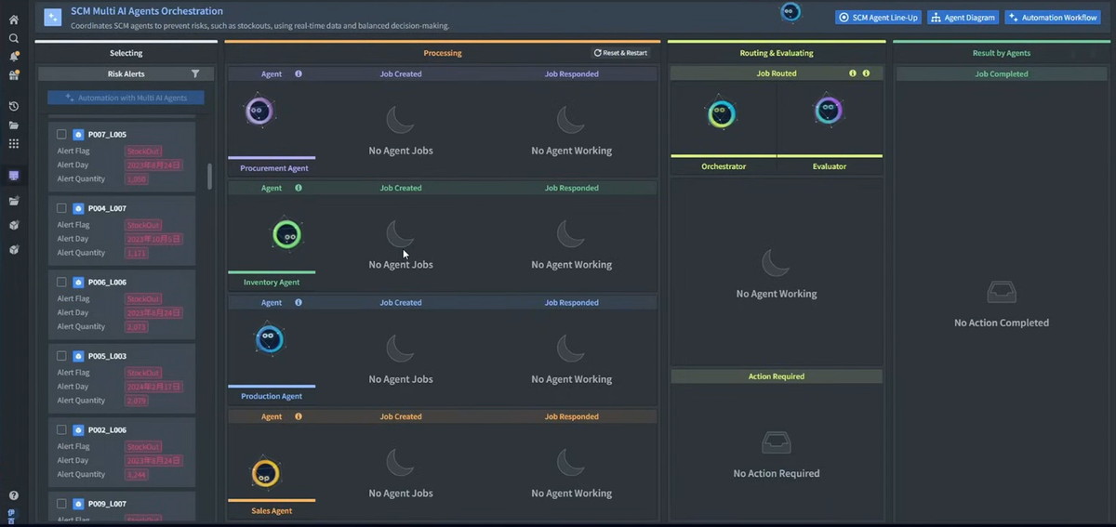Click the Orchestrator label
This screenshot has height=527, width=1116.
click(724, 166)
